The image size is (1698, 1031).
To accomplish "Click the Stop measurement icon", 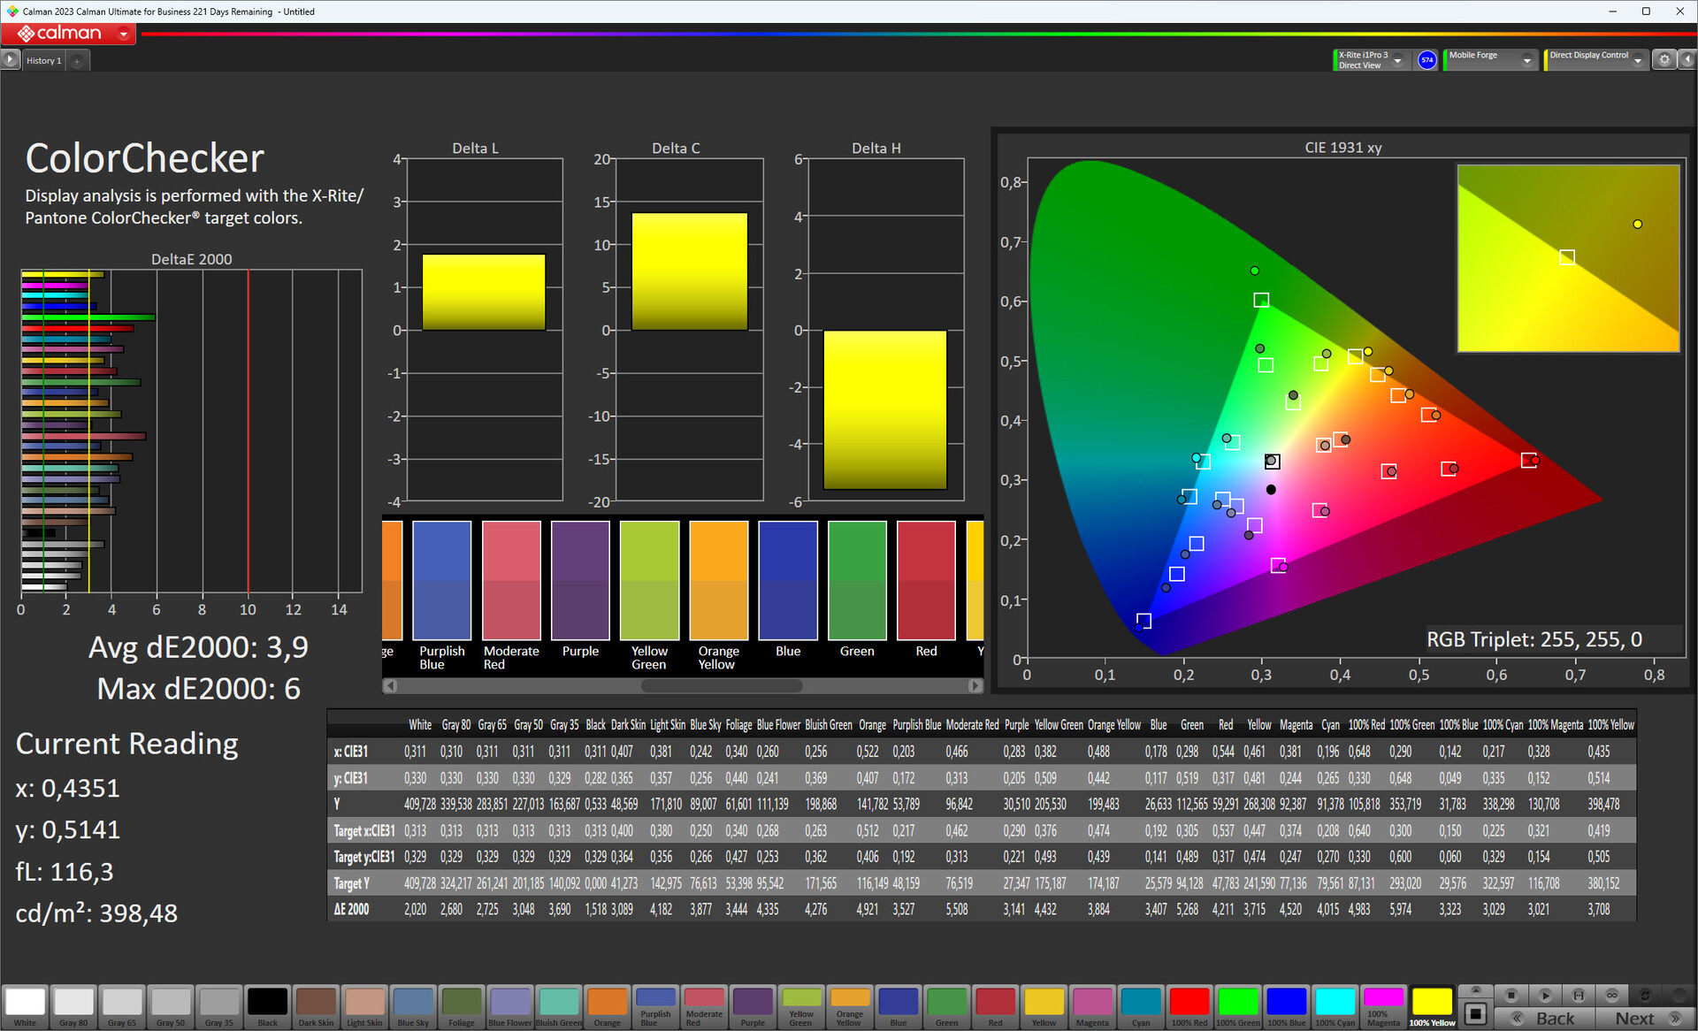I will coord(1511,995).
